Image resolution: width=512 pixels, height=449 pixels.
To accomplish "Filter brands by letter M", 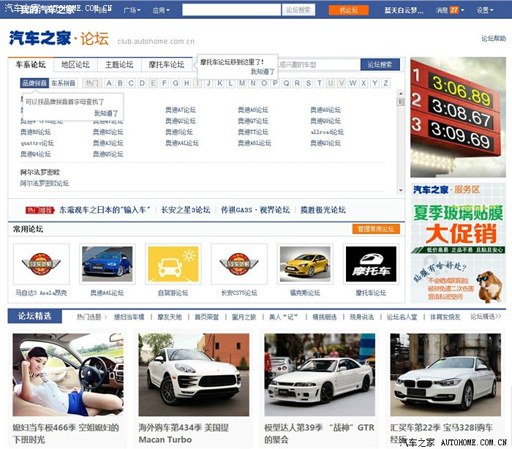I will click(242, 83).
